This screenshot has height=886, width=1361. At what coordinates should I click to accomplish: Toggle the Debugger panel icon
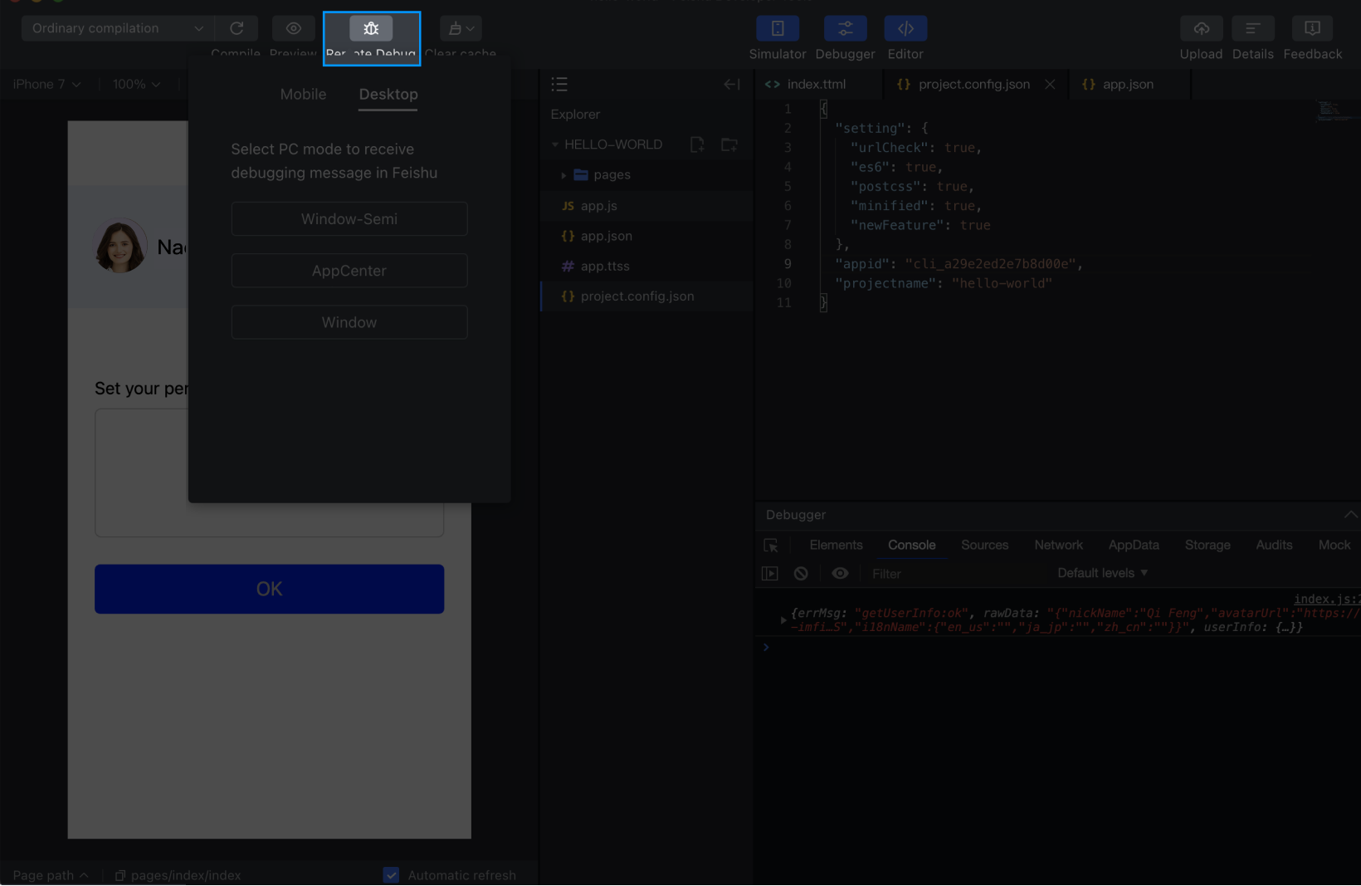pyautogui.click(x=845, y=28)
